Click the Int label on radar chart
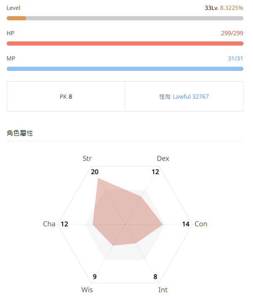 pos(163,290)
